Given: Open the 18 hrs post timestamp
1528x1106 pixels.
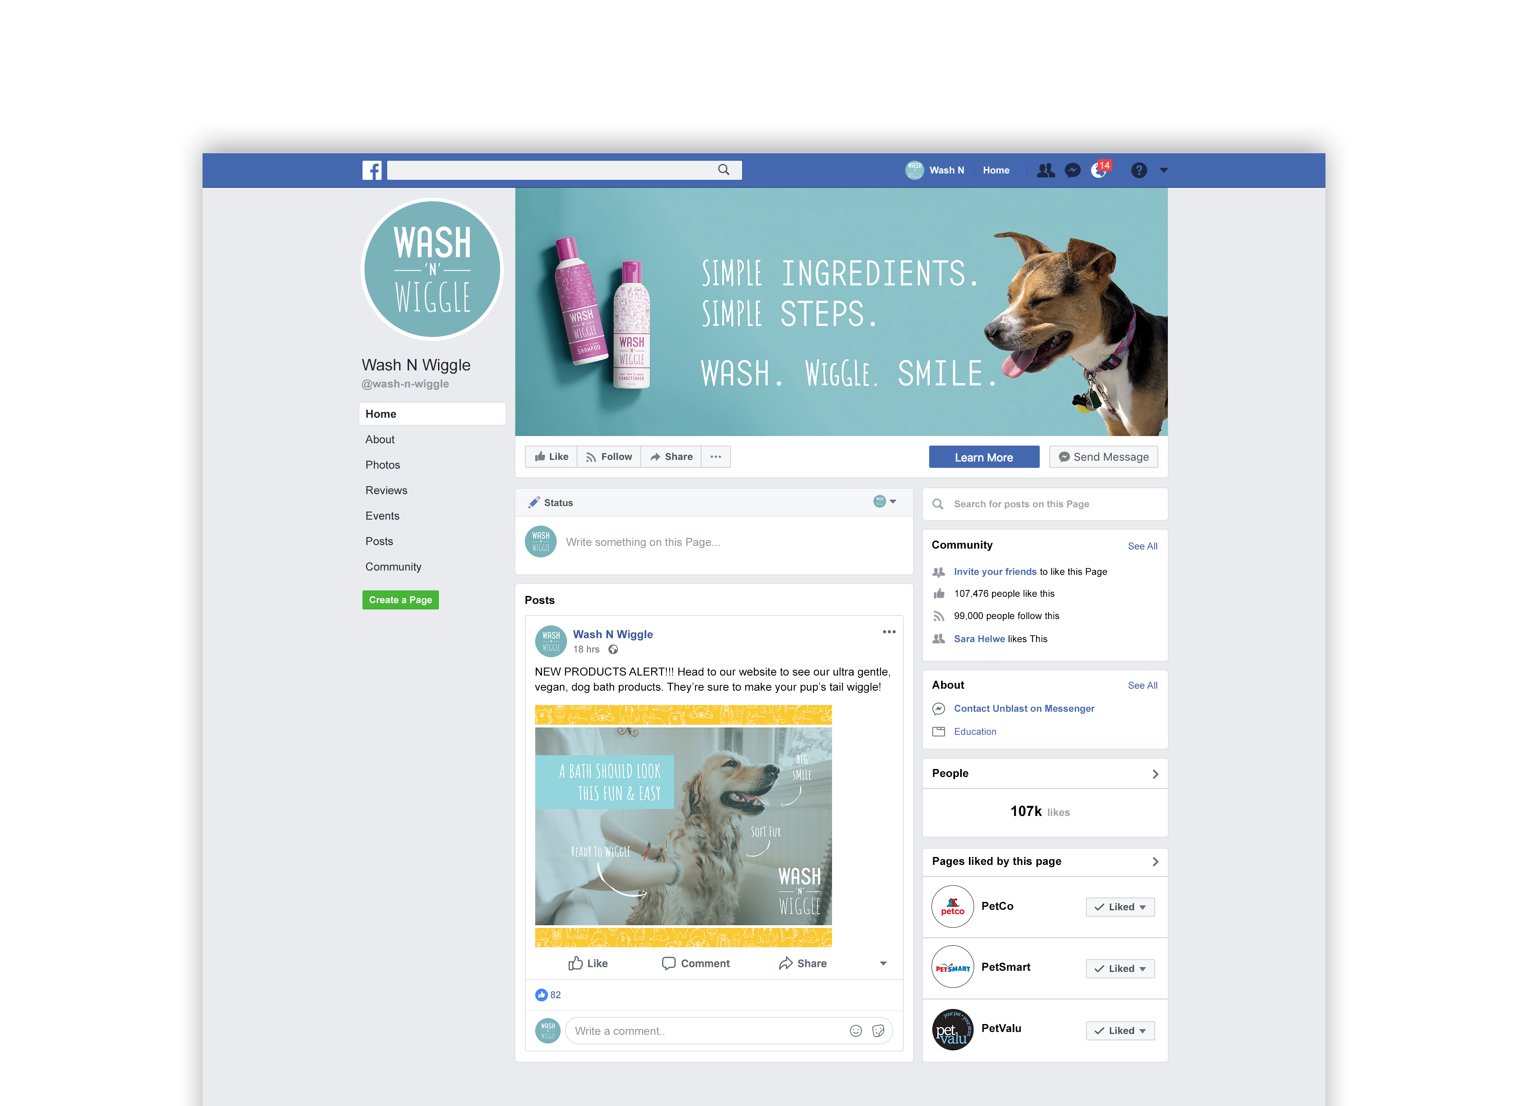Looking at the screenshot, I should [586, 650].
